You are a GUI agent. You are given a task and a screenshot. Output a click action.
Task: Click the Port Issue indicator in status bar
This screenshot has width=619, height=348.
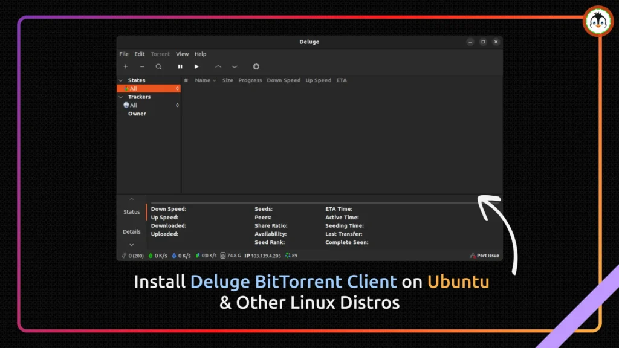click(x=484, y=255)
